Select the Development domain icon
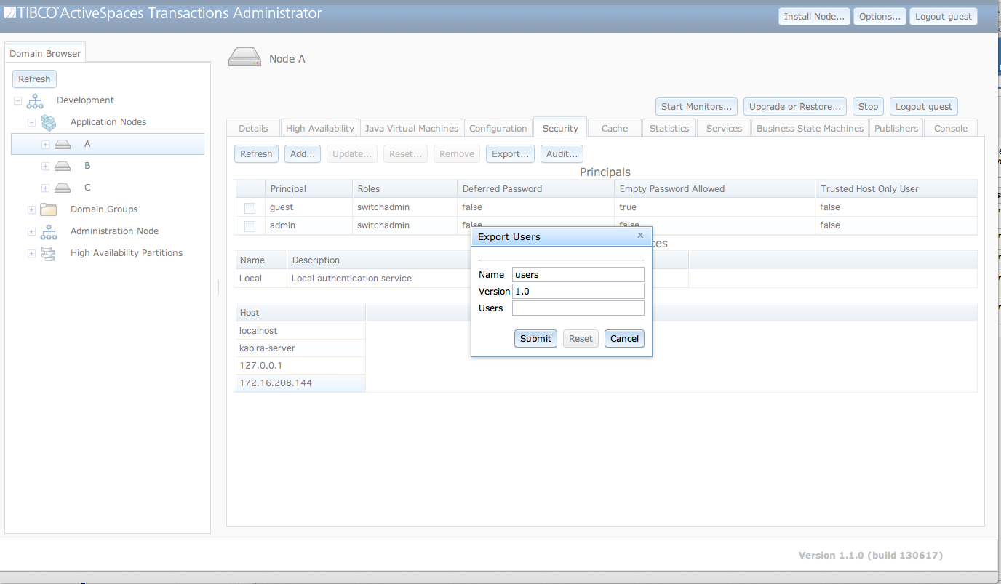The height and width of the screenshot is (584, 1001). pyautogui.click(x=35, y=101)
